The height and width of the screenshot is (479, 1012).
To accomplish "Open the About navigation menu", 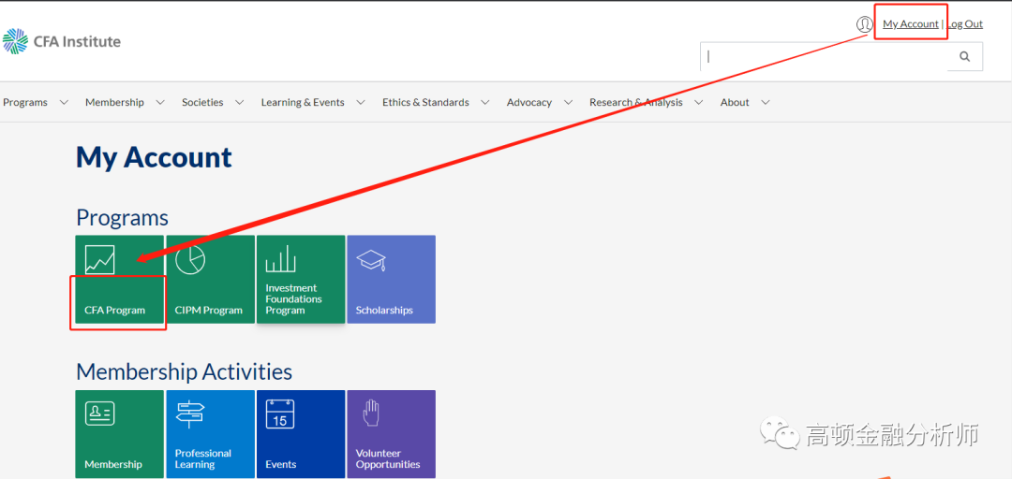I will point(735,103).
